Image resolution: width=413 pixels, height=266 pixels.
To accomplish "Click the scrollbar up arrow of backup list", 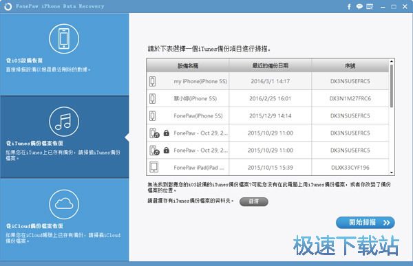I will (392, 61).
